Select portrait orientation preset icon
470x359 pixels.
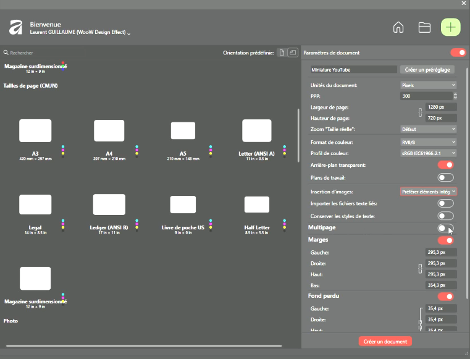[282, 53]
